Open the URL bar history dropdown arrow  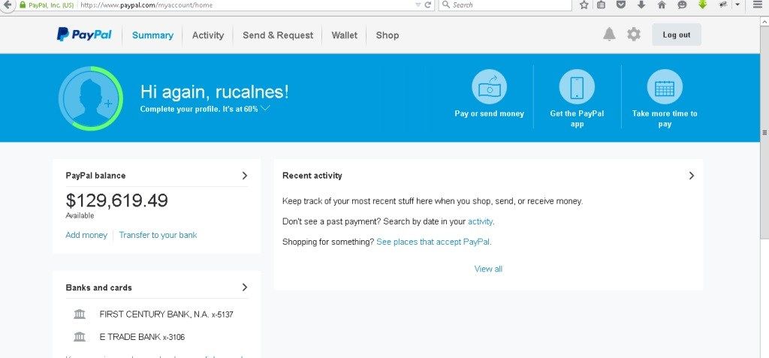pos(418,5)
